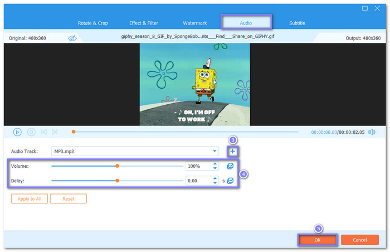Open the Audio Track dropdown
Screen dimensions: 390x252
214,151
